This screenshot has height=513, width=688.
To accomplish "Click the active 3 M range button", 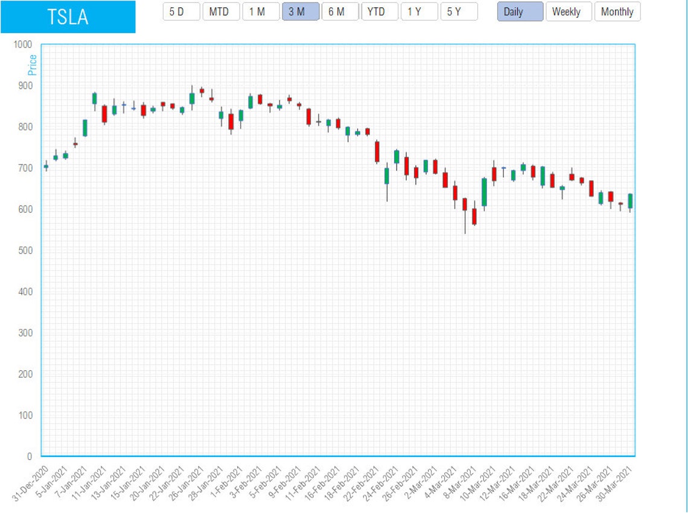I will [x=301, y=11].
